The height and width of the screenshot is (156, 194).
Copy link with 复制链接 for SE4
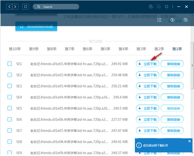(172, 97)
